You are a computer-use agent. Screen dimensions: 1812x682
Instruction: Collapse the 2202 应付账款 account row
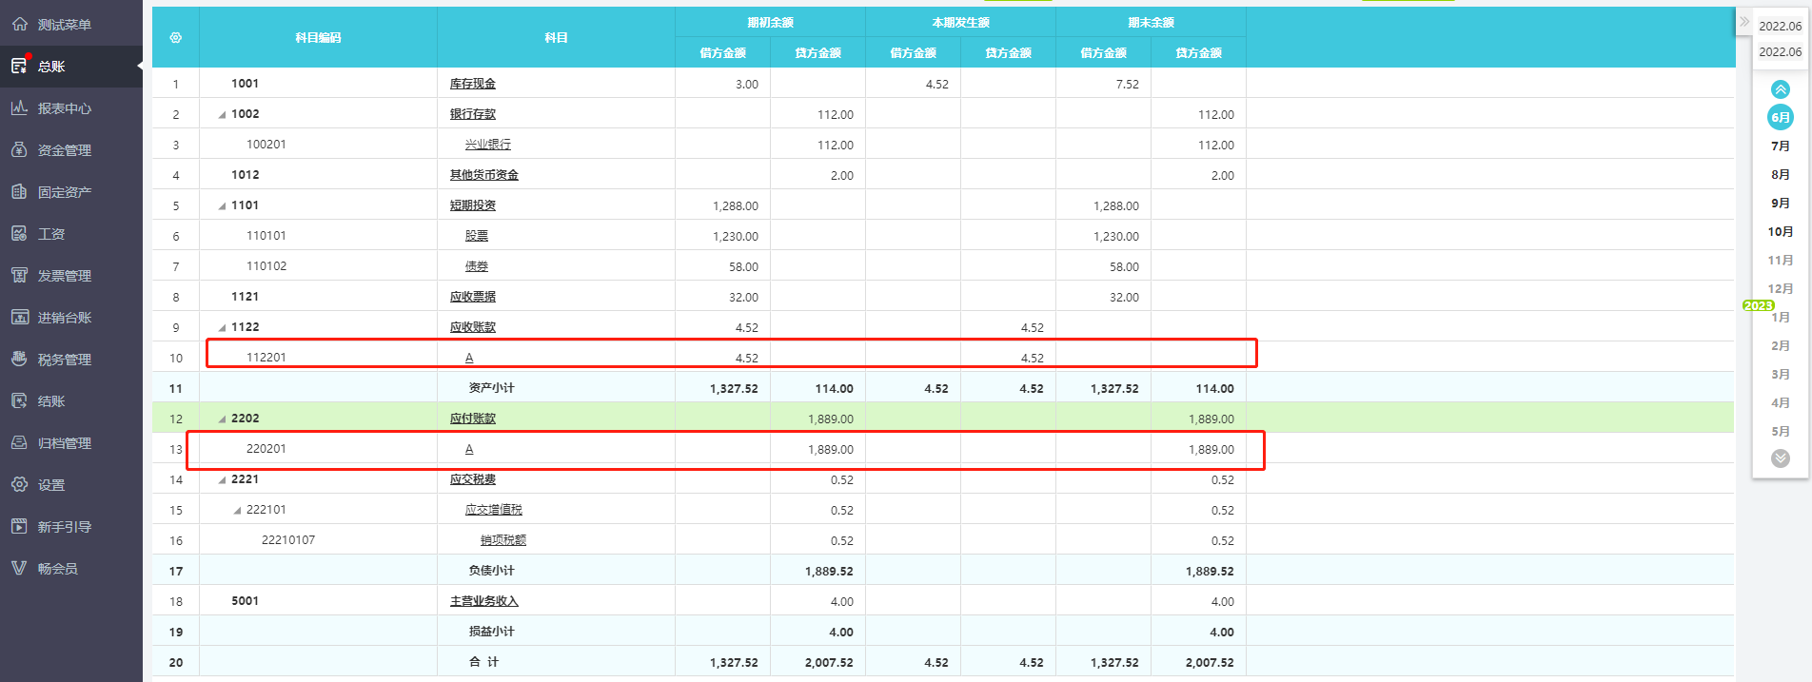(223, 419)
